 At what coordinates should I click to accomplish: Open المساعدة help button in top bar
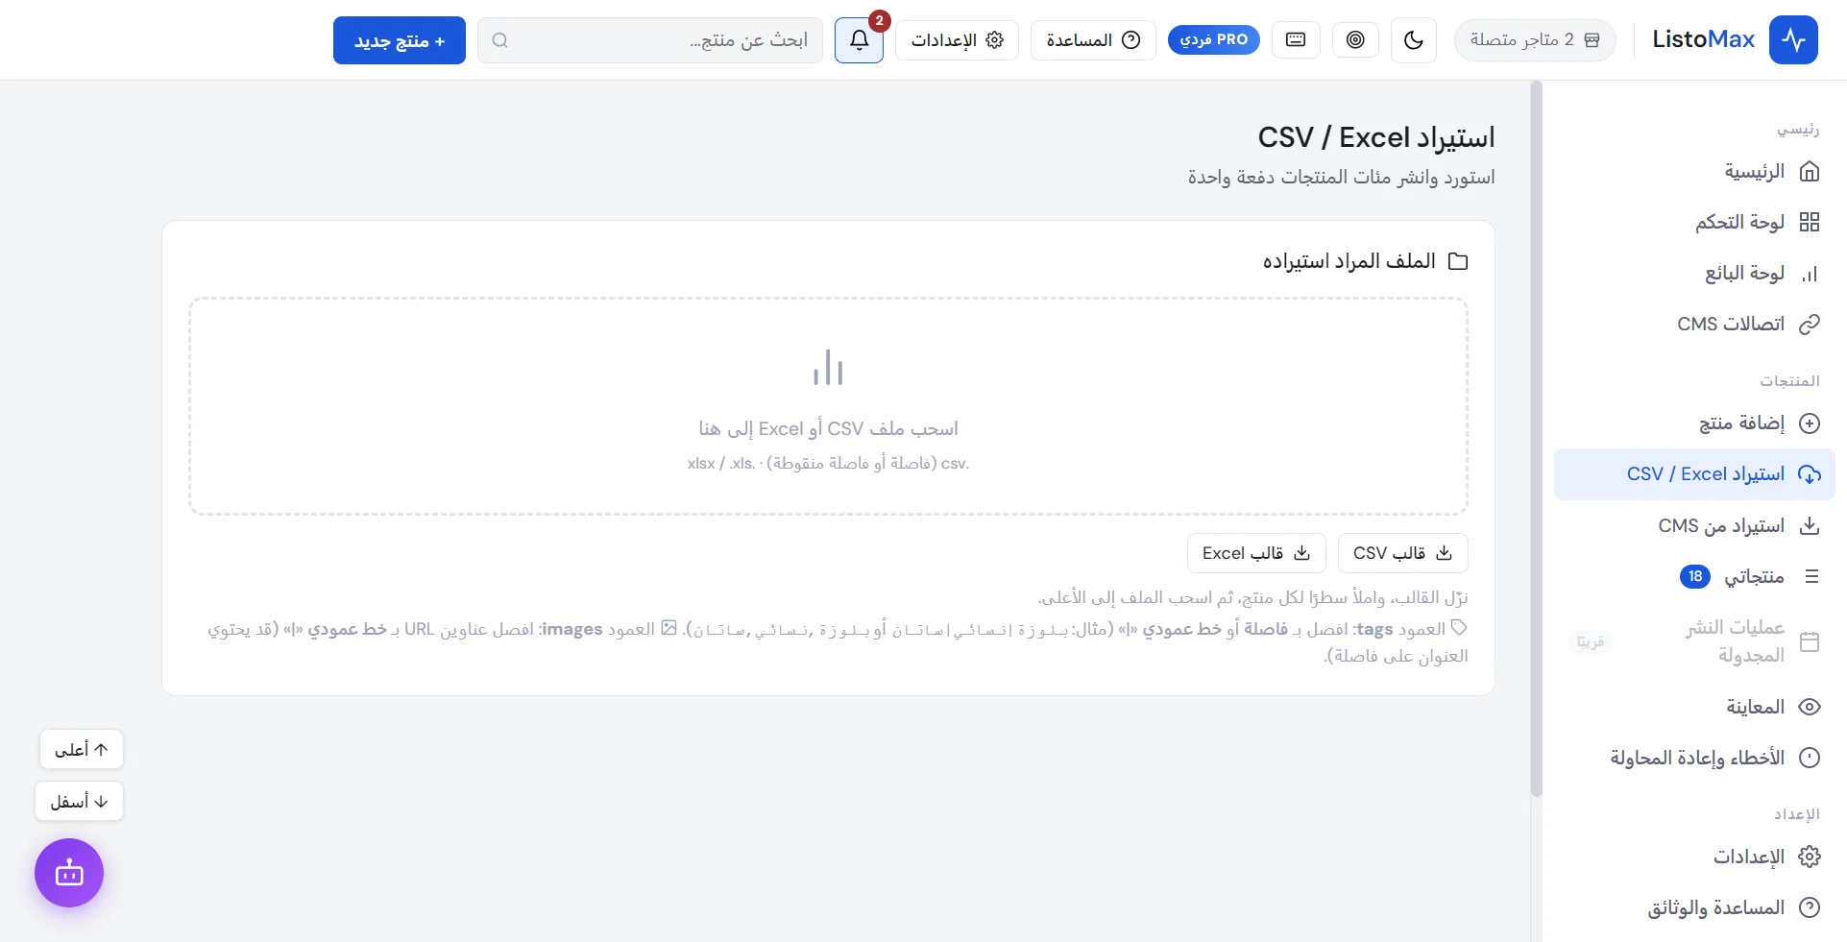[1093, 40]
